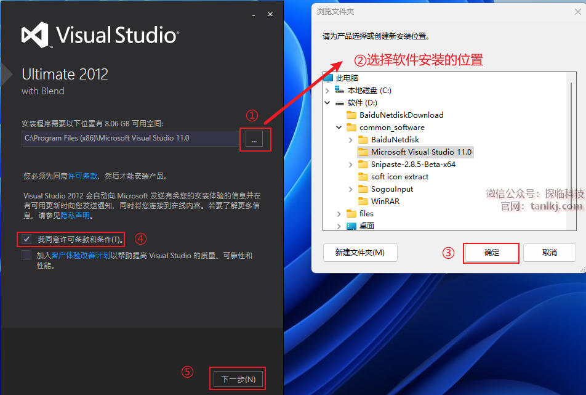This screenshot has height=395, width=586.
Task: Click the 桌面 desktop icon
Action: 351,226
